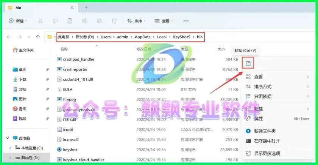Select the EULA file
318x165 pixels.
pyautogui.click(x=65, y=89)
